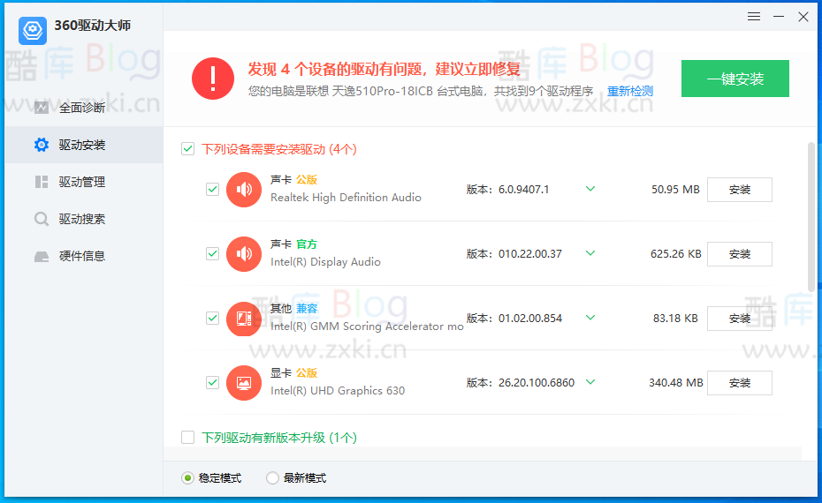Click Realtek High Definition Audio speaker icon
Screen dimensions: 822x503
coord(244,190)
